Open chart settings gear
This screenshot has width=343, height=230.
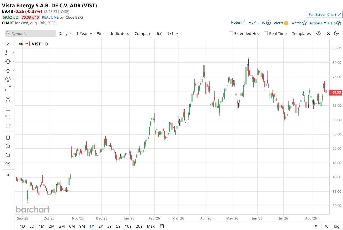point(318,33)
